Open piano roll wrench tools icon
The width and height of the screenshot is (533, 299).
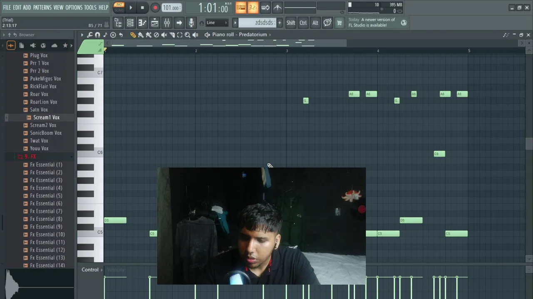pos(90,35)
